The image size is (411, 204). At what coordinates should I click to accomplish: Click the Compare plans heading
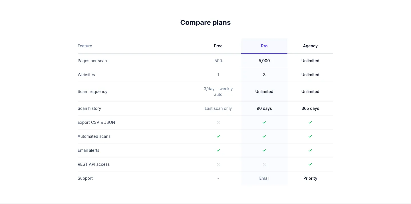(x=205, y=23)
